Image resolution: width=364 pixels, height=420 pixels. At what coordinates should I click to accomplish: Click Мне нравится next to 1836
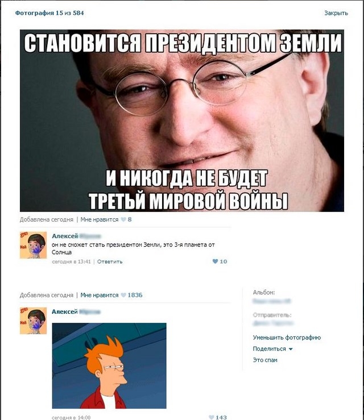pos(99,295)
